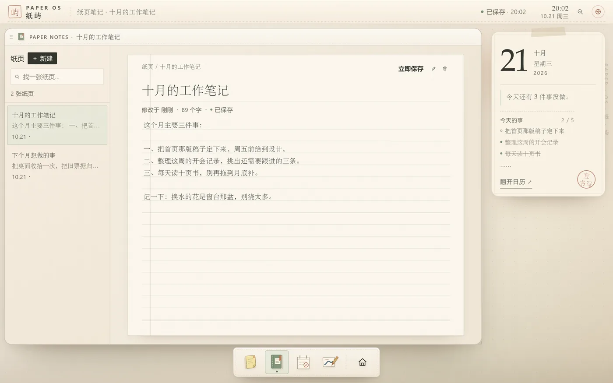Click the line 这个月主要三件事:

(173, 125)
